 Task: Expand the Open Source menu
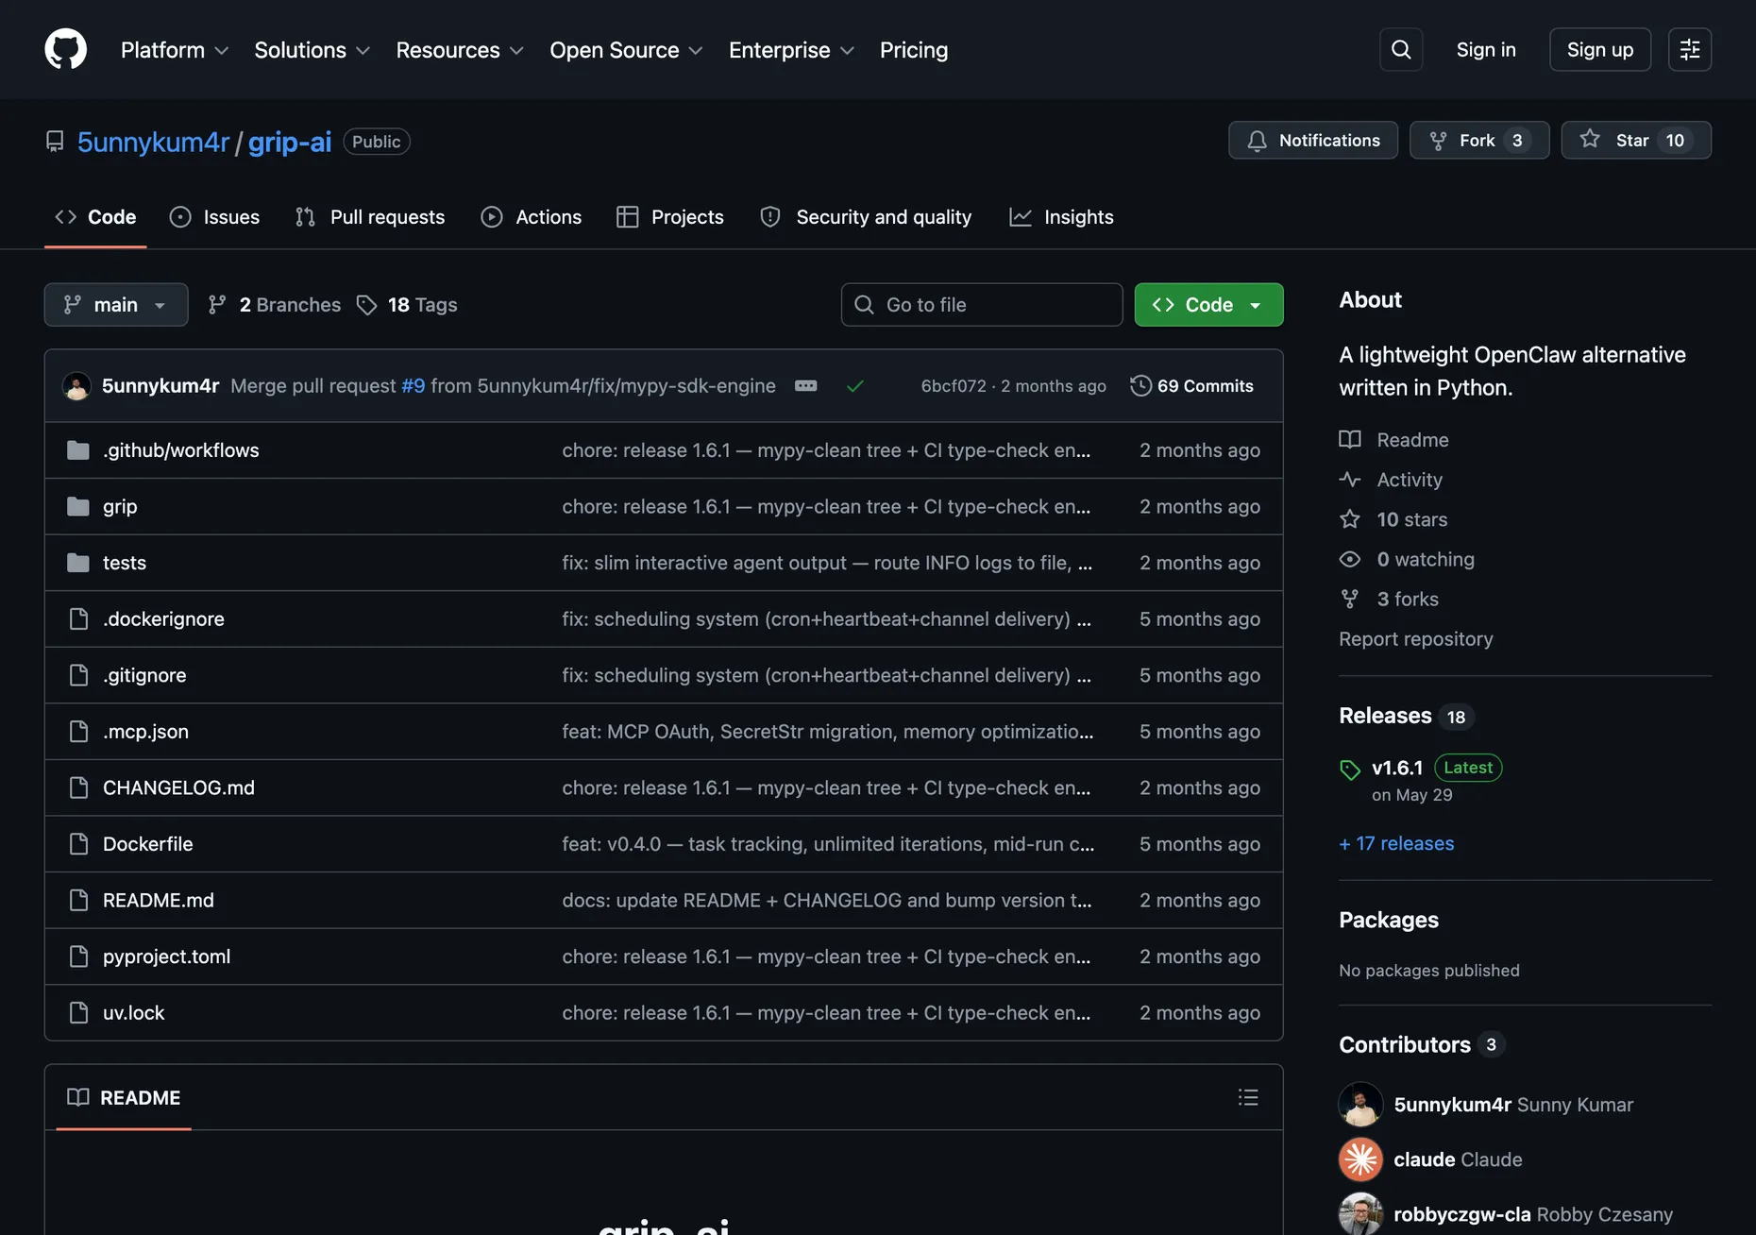(626, 50)
